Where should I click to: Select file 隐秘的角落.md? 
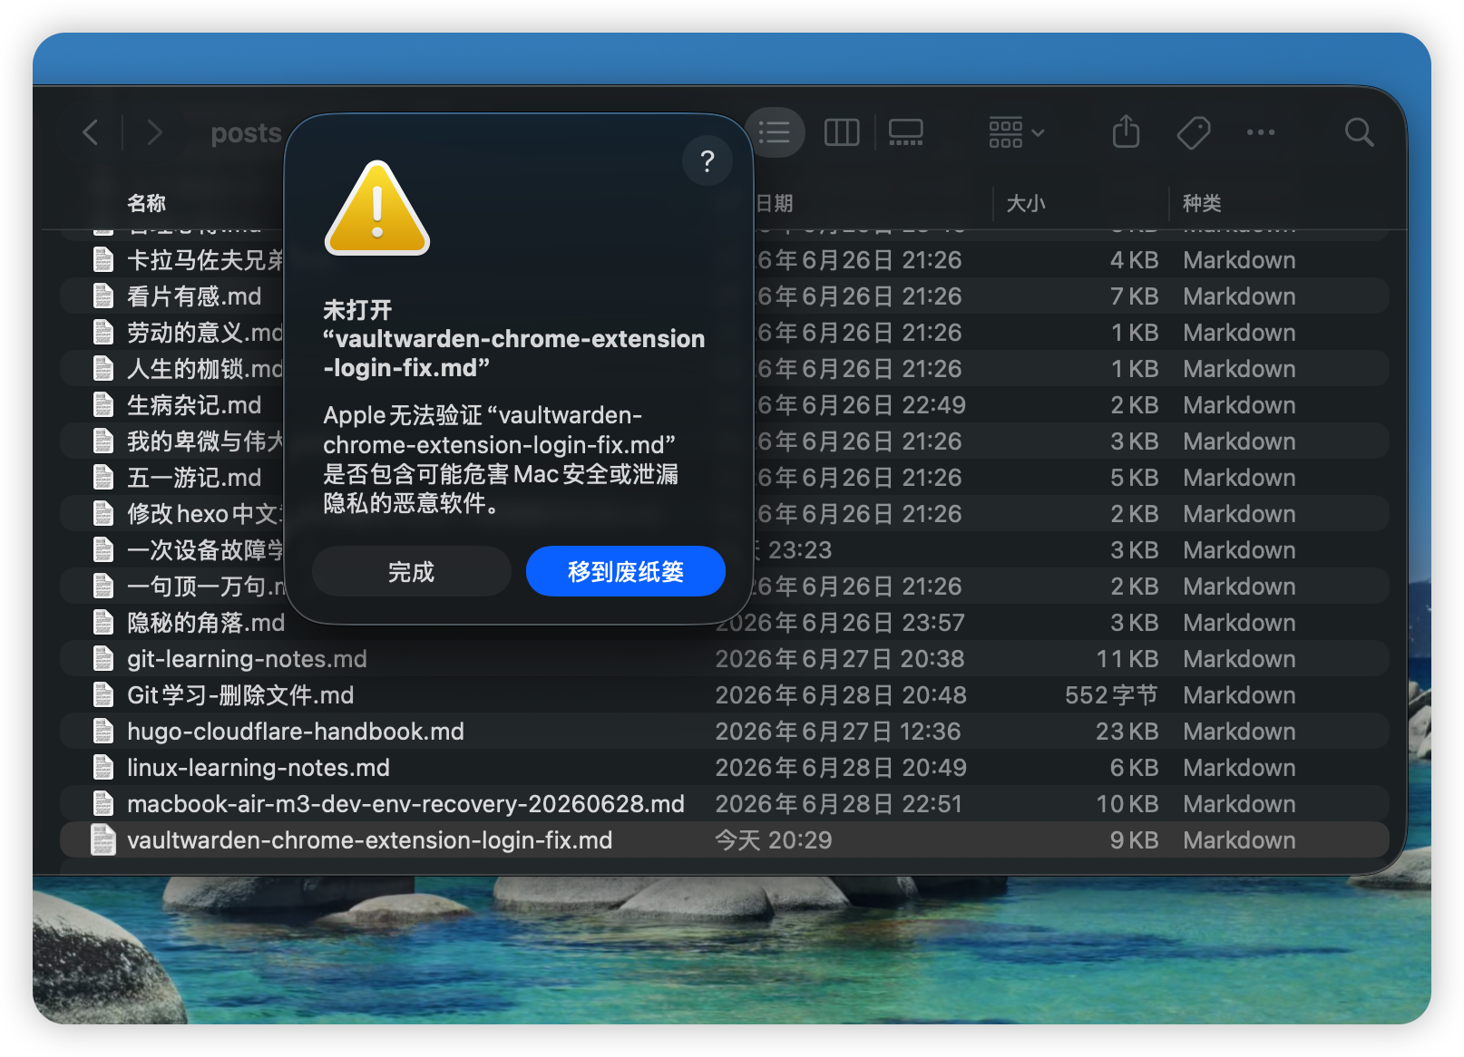coord(206,623)
